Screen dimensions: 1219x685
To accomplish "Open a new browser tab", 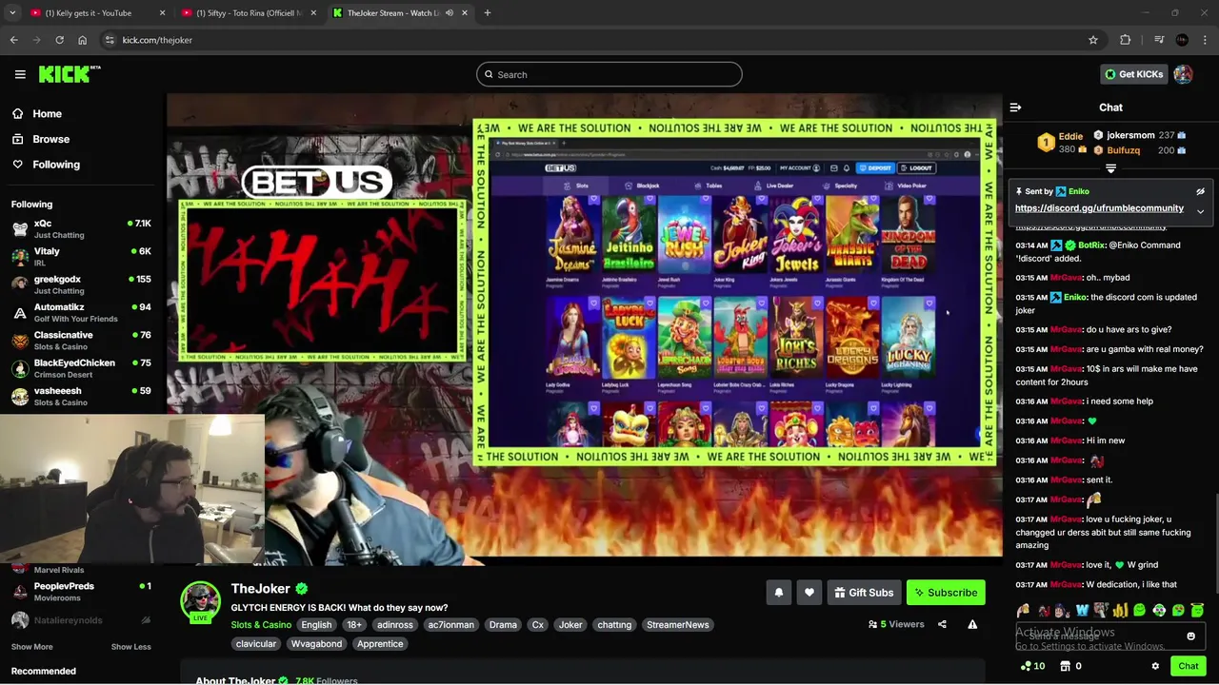I will (x=487, y=13).
